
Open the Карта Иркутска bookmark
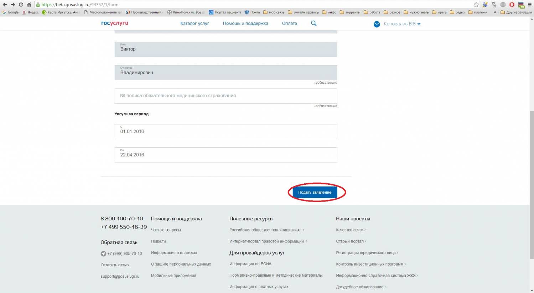pos(61,12)
